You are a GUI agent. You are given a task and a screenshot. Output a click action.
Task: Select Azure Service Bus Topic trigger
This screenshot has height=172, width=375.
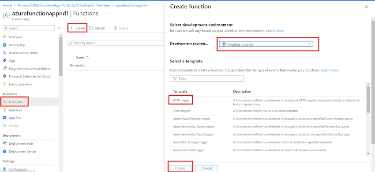pyautogui.click(x=193, y=135)
